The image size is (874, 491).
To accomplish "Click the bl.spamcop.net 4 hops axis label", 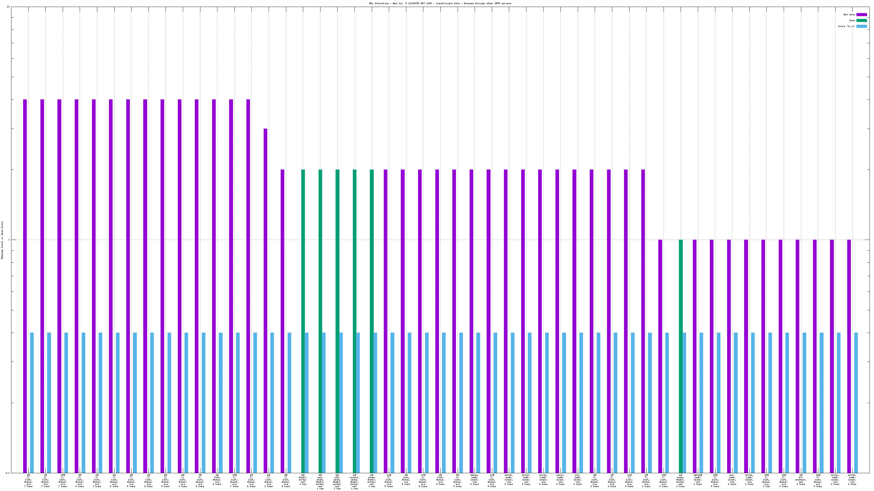I will coord(801,480).
